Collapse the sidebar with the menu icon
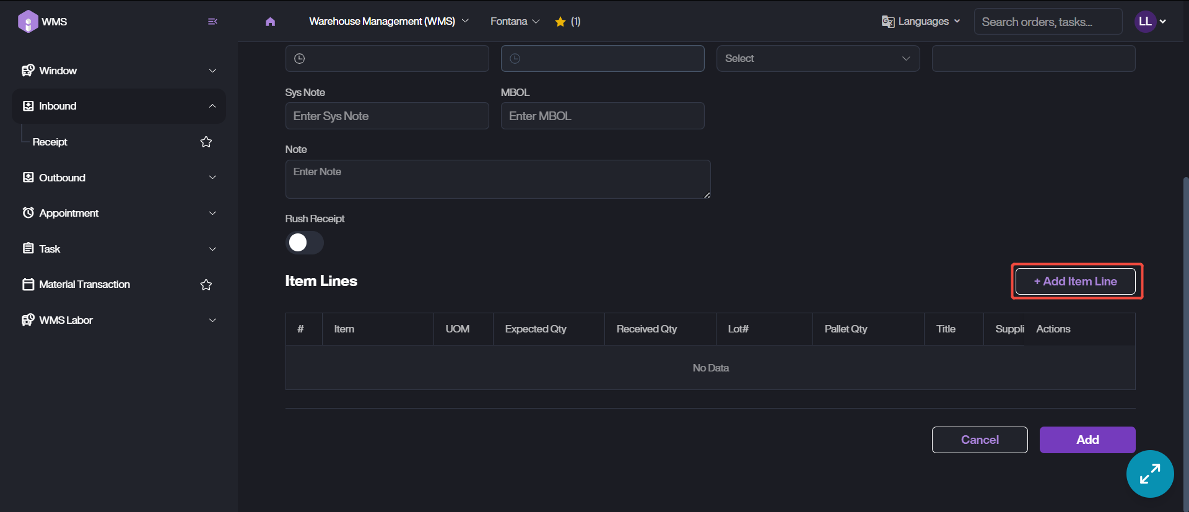Screen dimensions: 1189x512 (x=212, y=22)
